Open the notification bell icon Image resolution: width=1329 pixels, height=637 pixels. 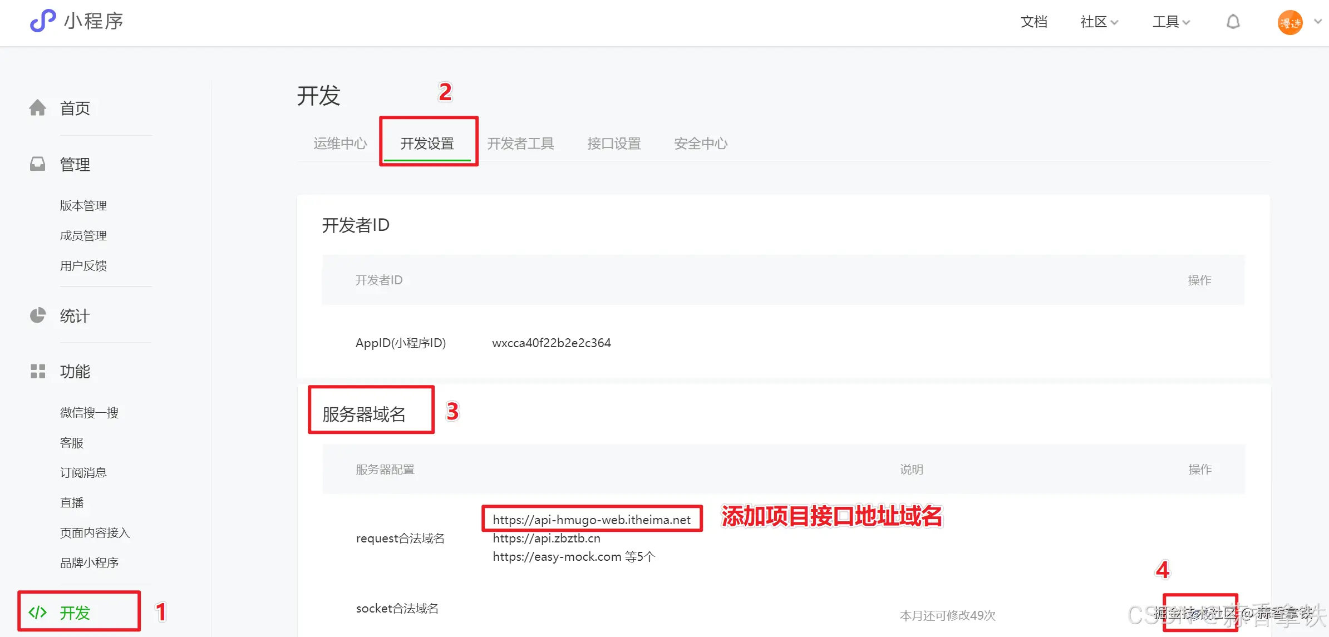tap(1233, 22)
